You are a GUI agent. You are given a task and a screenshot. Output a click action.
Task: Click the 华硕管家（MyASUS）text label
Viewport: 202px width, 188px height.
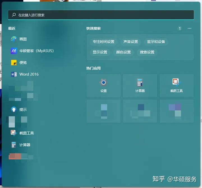pos(36,51)
